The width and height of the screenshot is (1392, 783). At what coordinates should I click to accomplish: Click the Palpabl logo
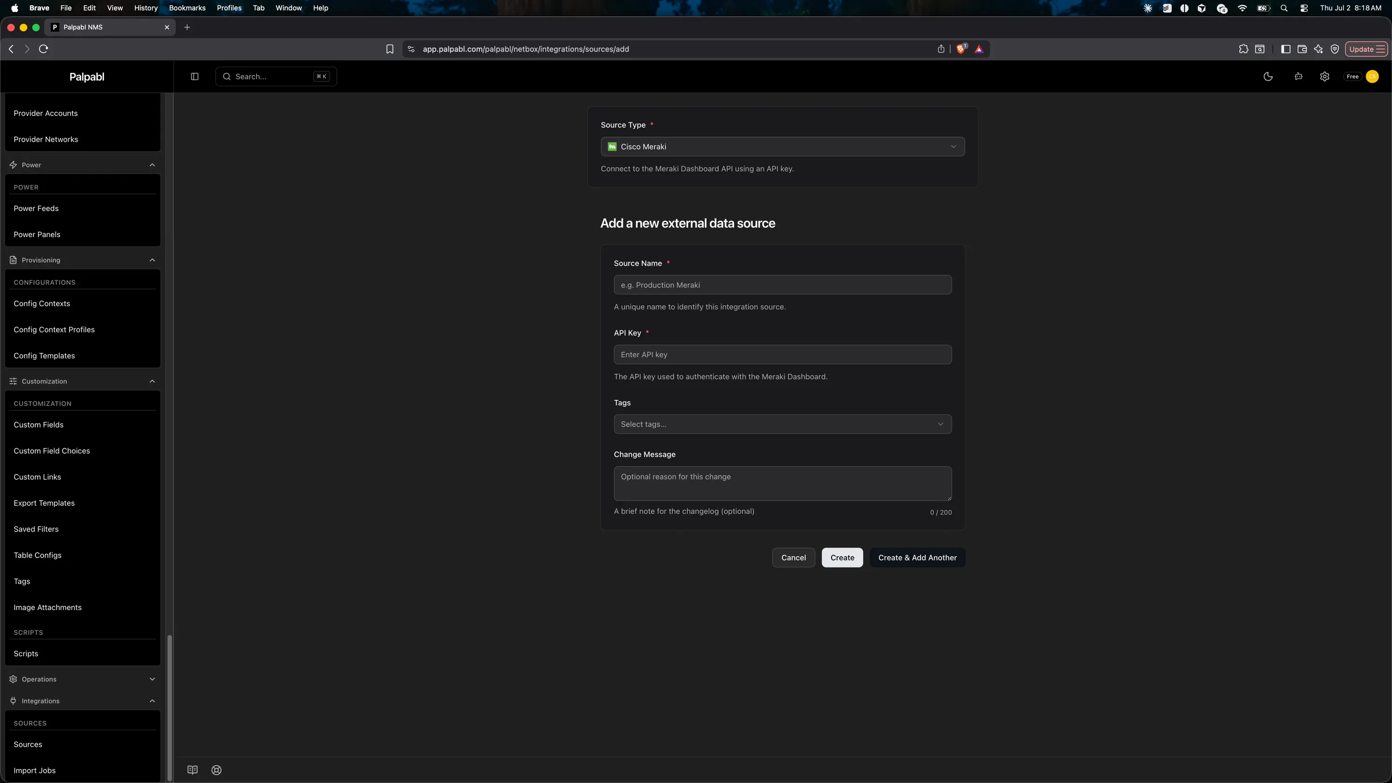coord(87,77)
